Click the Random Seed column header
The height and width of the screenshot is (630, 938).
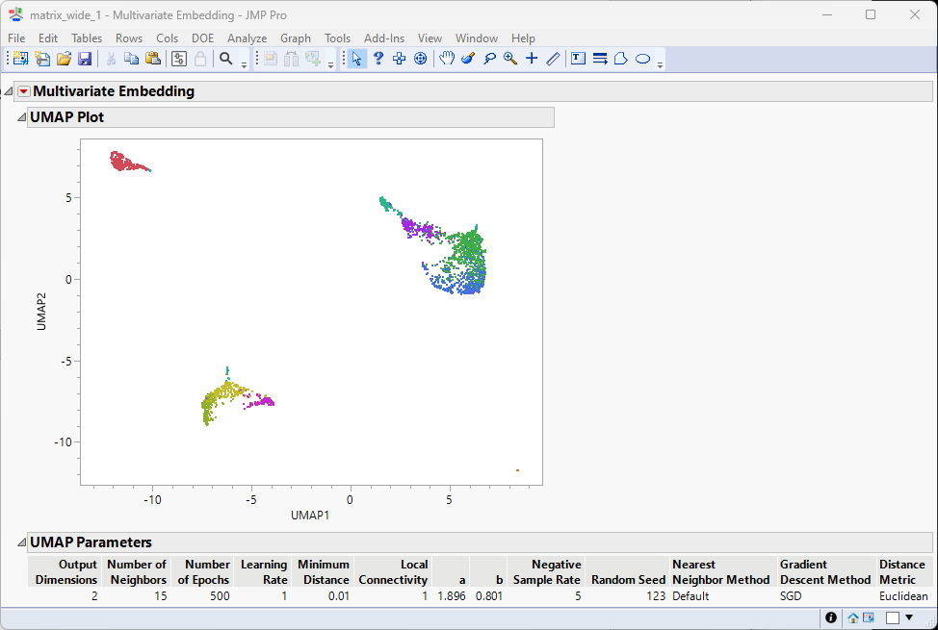(628, 579)
